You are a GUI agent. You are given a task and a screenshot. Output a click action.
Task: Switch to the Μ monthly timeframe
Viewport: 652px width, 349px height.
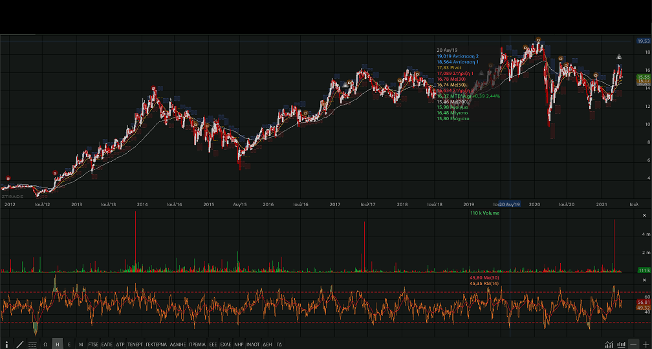point(81,344)
